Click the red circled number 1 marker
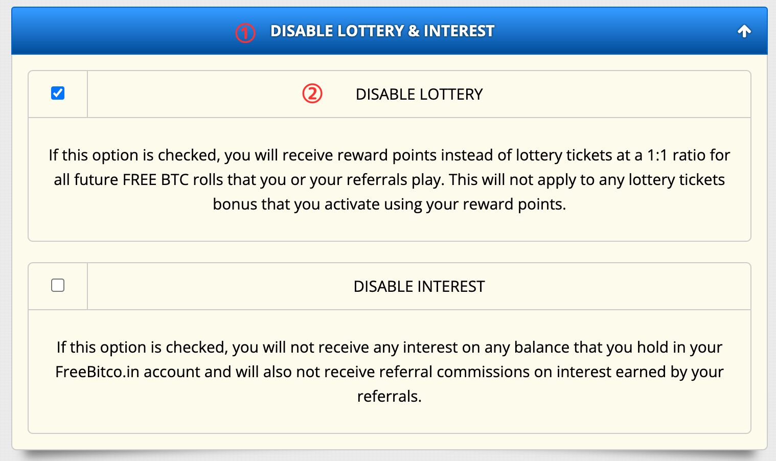 tap(245, 33)
